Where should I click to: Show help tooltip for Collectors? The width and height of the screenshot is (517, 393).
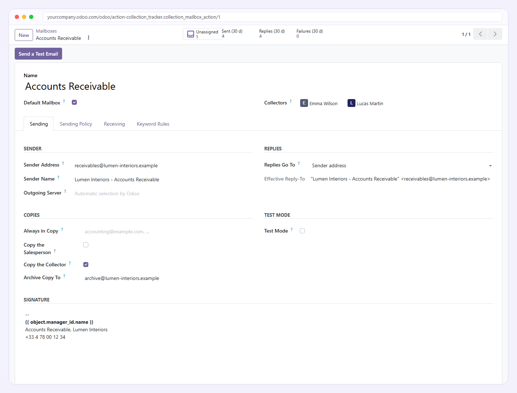[x=291, y=101]
